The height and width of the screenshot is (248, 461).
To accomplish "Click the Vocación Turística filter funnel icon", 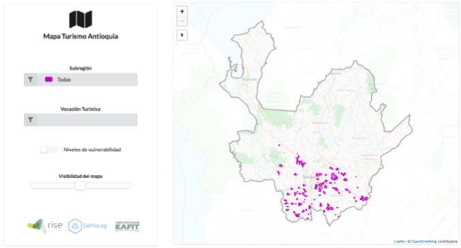I will coord(31,120).
